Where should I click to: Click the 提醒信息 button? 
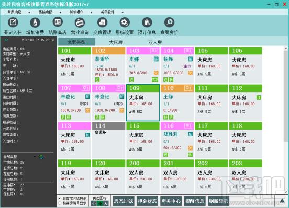point(195,201)
